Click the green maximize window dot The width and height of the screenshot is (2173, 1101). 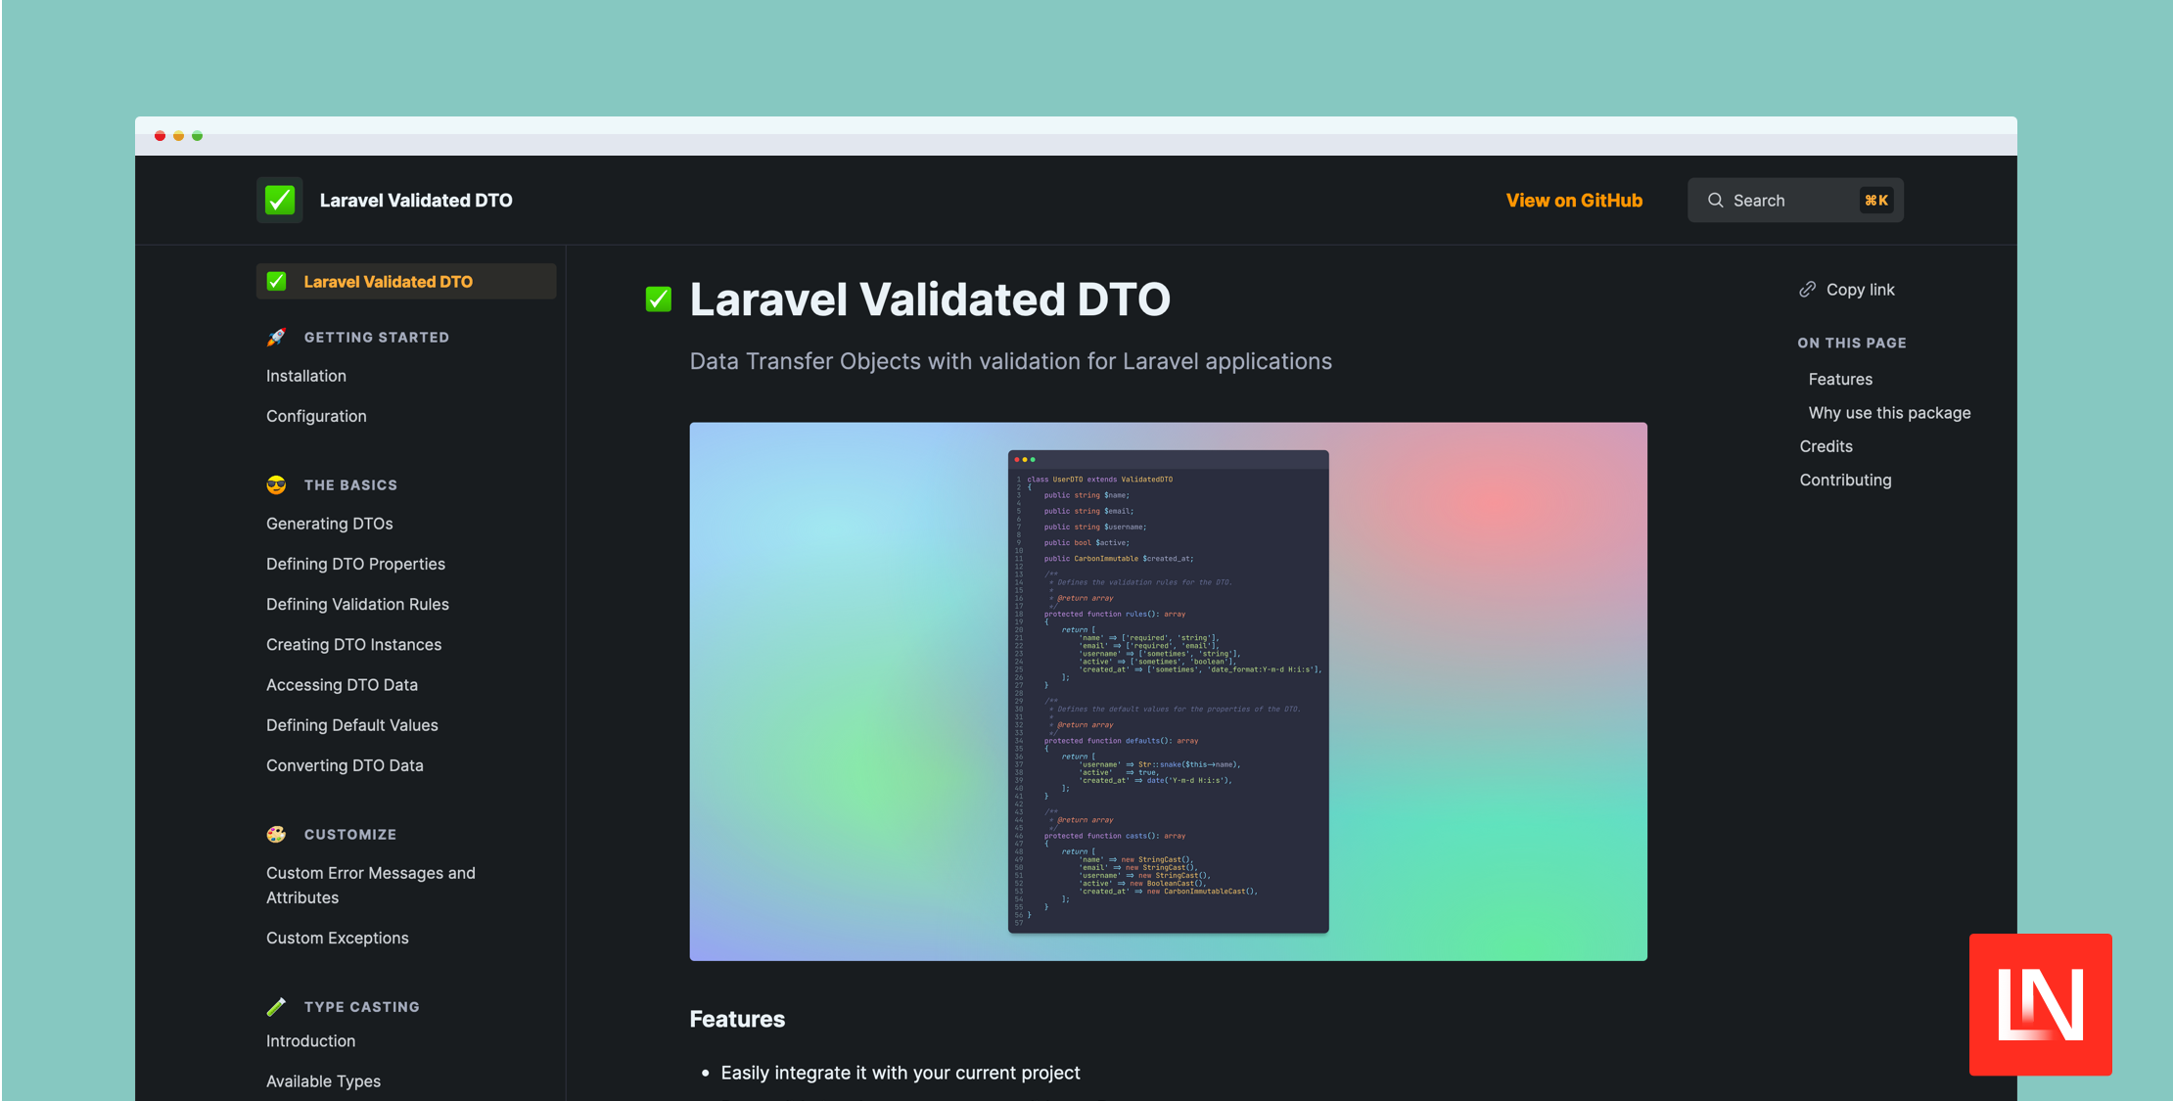197,136
